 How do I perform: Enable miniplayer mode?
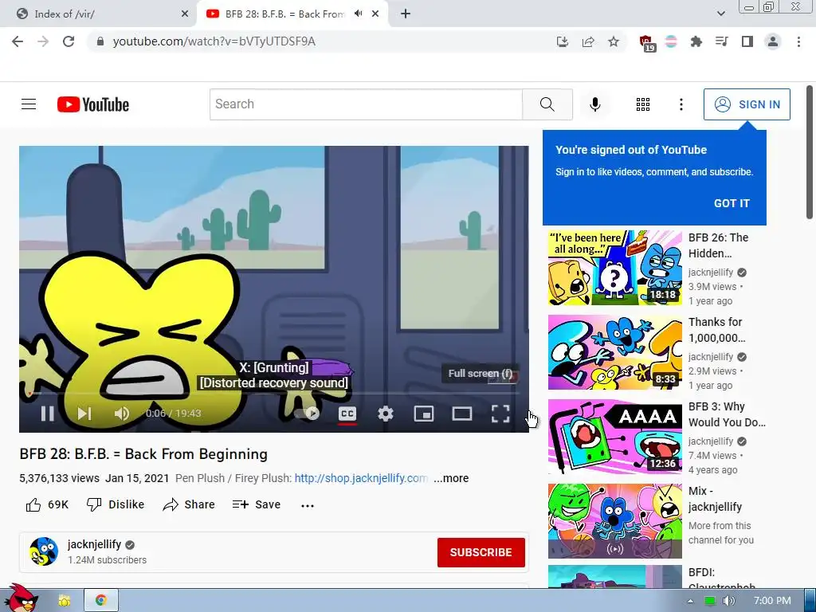click(424, 414)
